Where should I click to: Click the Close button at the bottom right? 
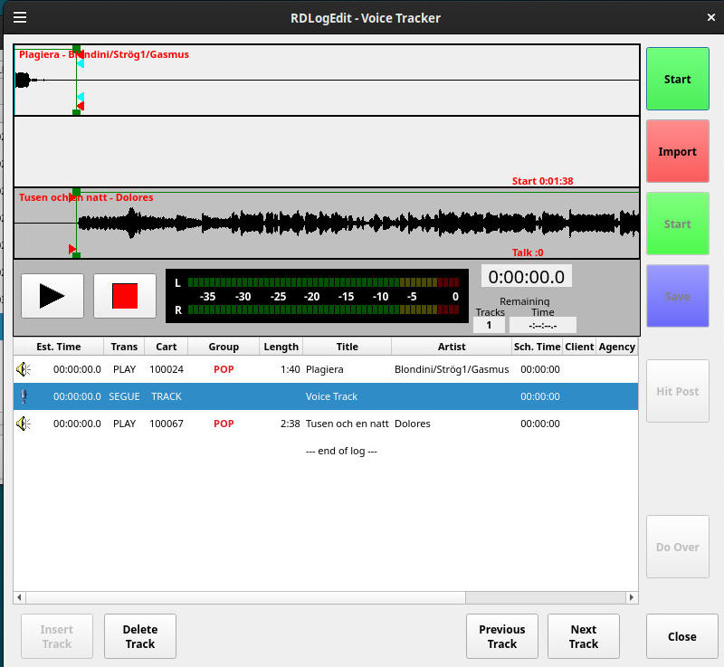point(682,636)
